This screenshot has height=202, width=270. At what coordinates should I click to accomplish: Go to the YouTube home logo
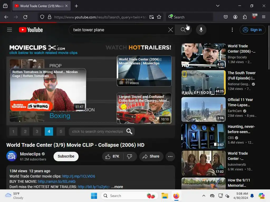pyautogui.click(x=31, y=30)
